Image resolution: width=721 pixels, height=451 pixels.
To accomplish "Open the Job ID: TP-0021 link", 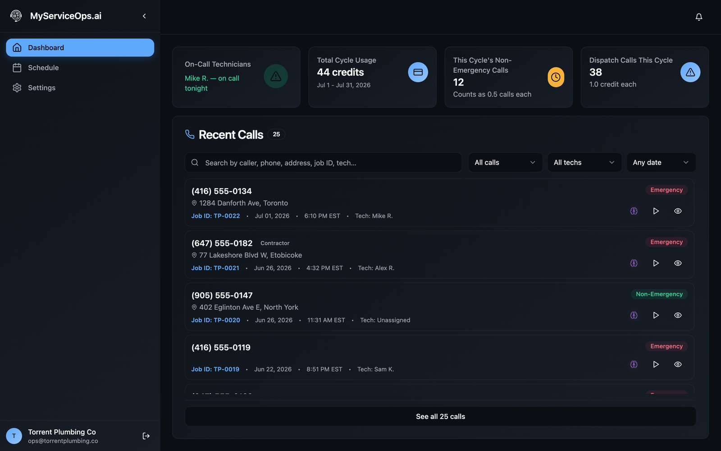I will click(x=215, y=268).
